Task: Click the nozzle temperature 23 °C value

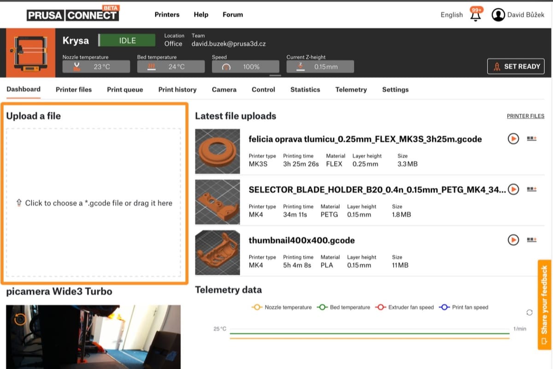Action: pos(102,67)
